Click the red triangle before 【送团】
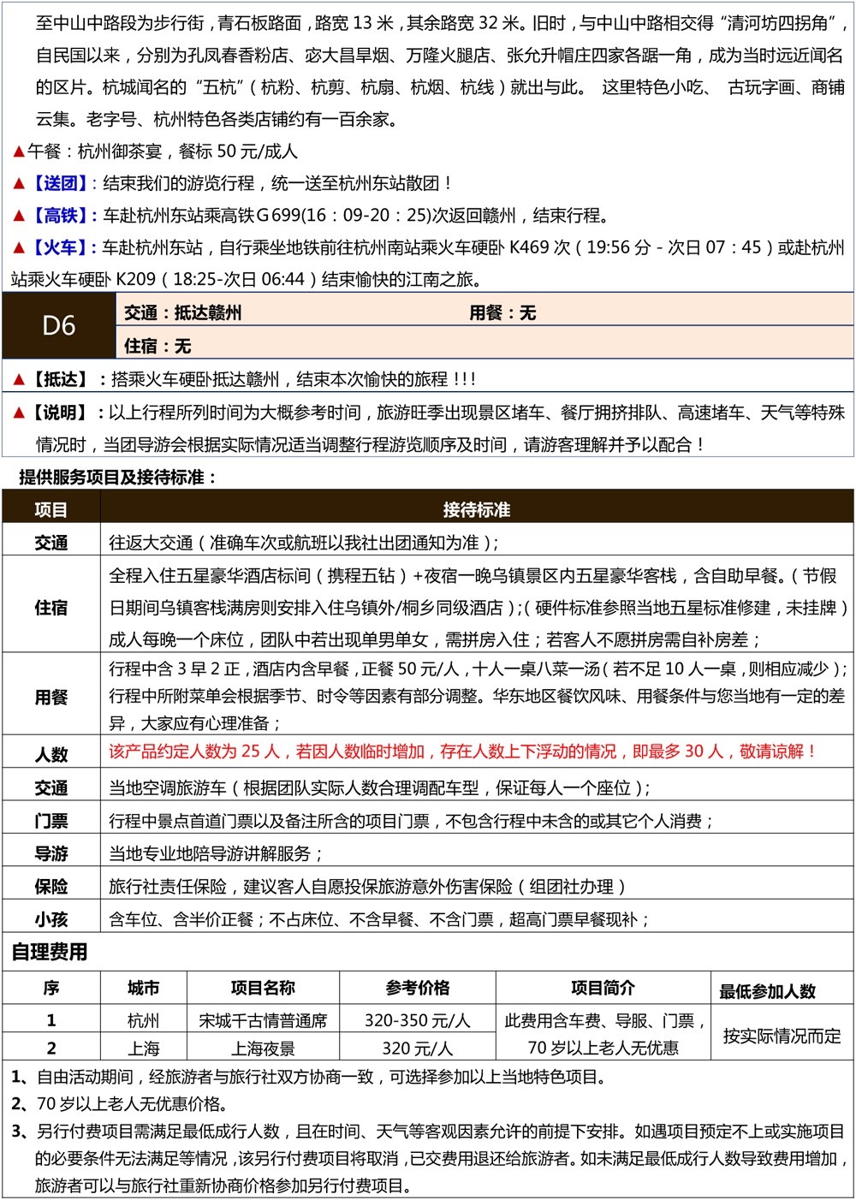This screenshot has height=1200, width=856. [x=18, y=184]
